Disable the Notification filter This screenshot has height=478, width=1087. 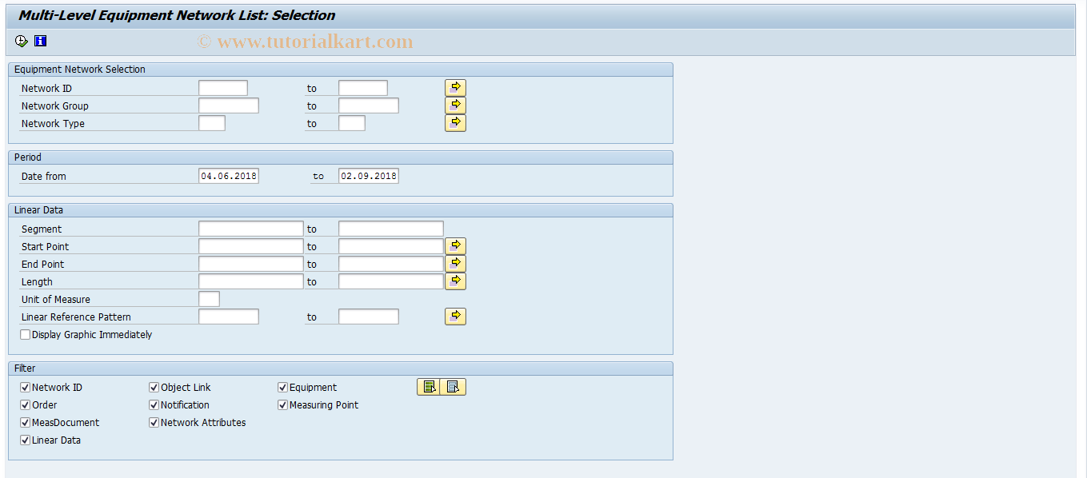(154, 404)
